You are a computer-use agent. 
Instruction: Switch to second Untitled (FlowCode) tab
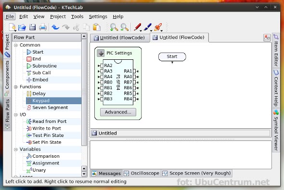pos(180,38)
